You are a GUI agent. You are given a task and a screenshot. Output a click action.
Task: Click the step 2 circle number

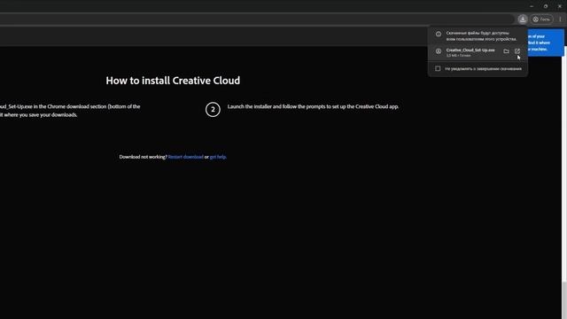pyautogui.click(x=213, y=109)
